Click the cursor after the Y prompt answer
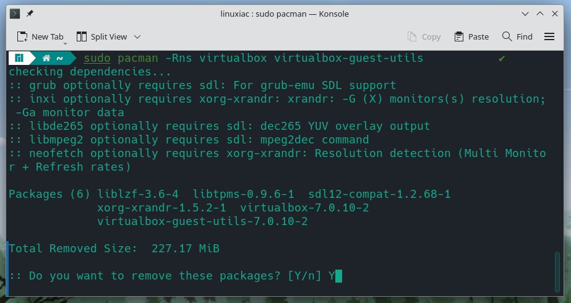 click(x=338, y=276)
